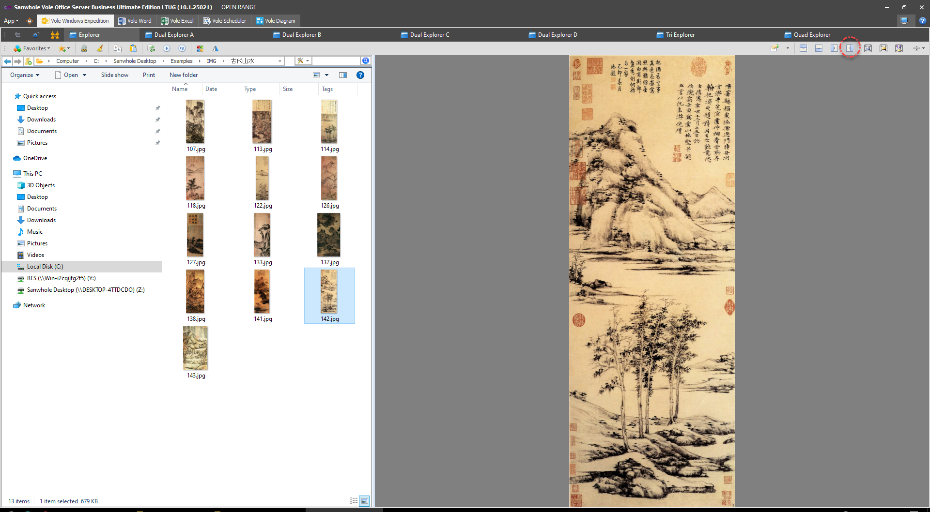Screen dimensions: 930x512
Task: Toggle the right pane collapse layout icon
Action: 850,48
